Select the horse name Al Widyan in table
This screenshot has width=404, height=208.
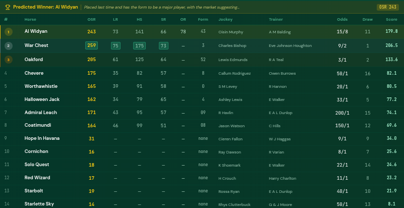tap(36, 31)
